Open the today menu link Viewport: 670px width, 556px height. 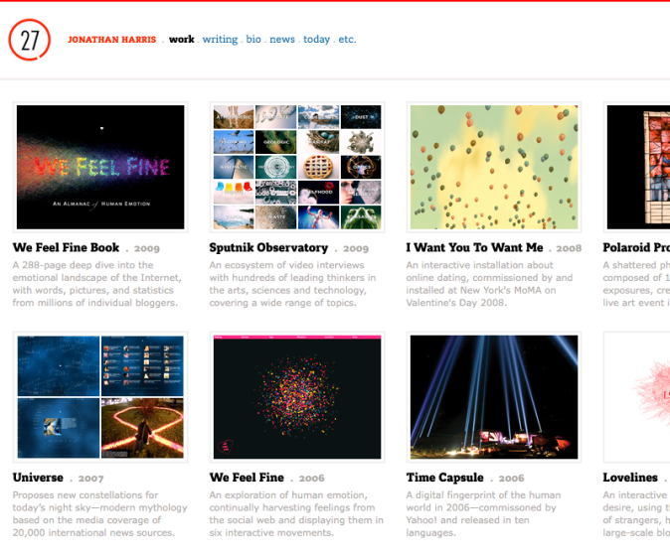tap(317, 40)
